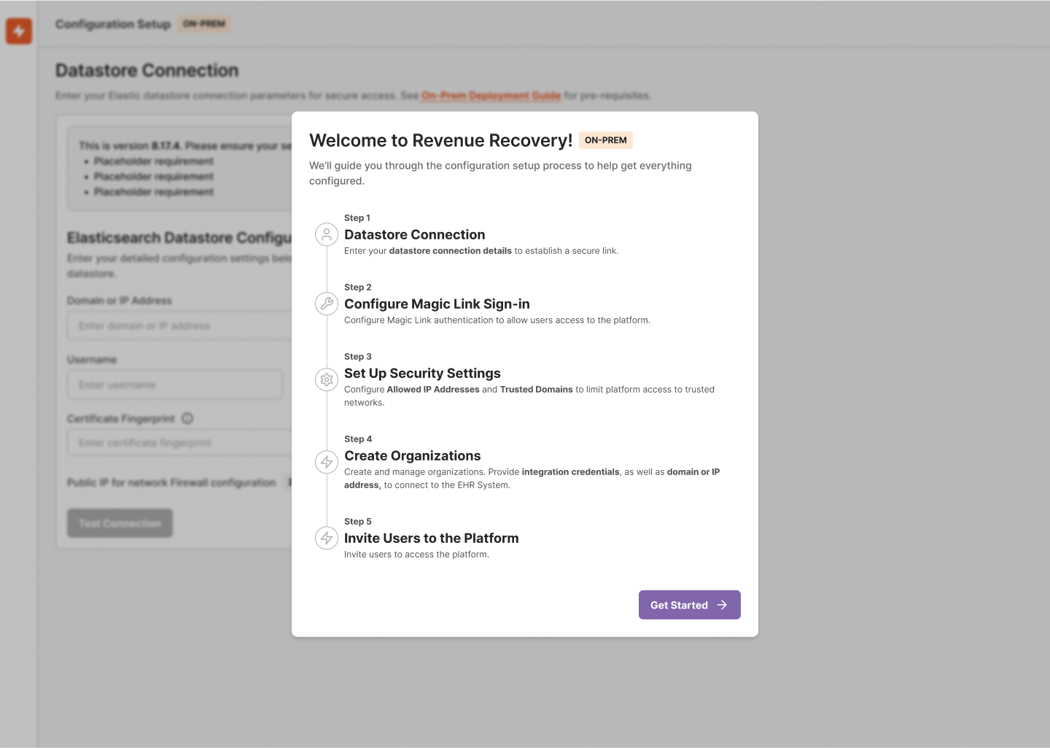Click the Enter username input field
The width and height of the screenshot is (1050, 748).
point(175,385)
